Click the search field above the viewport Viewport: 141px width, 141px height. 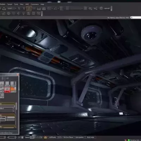pyautogui.click(x=136, y=18)
